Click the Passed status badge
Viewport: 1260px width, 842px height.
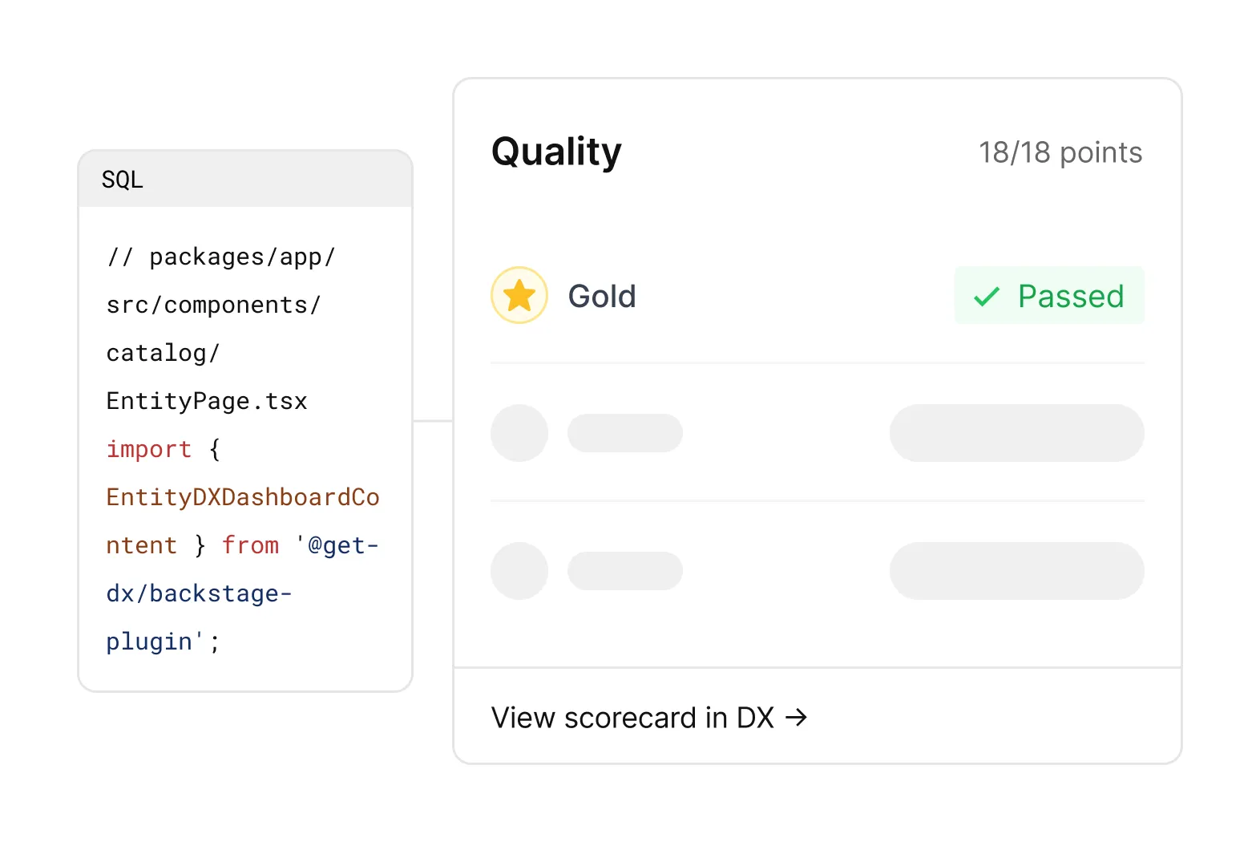1049,295
